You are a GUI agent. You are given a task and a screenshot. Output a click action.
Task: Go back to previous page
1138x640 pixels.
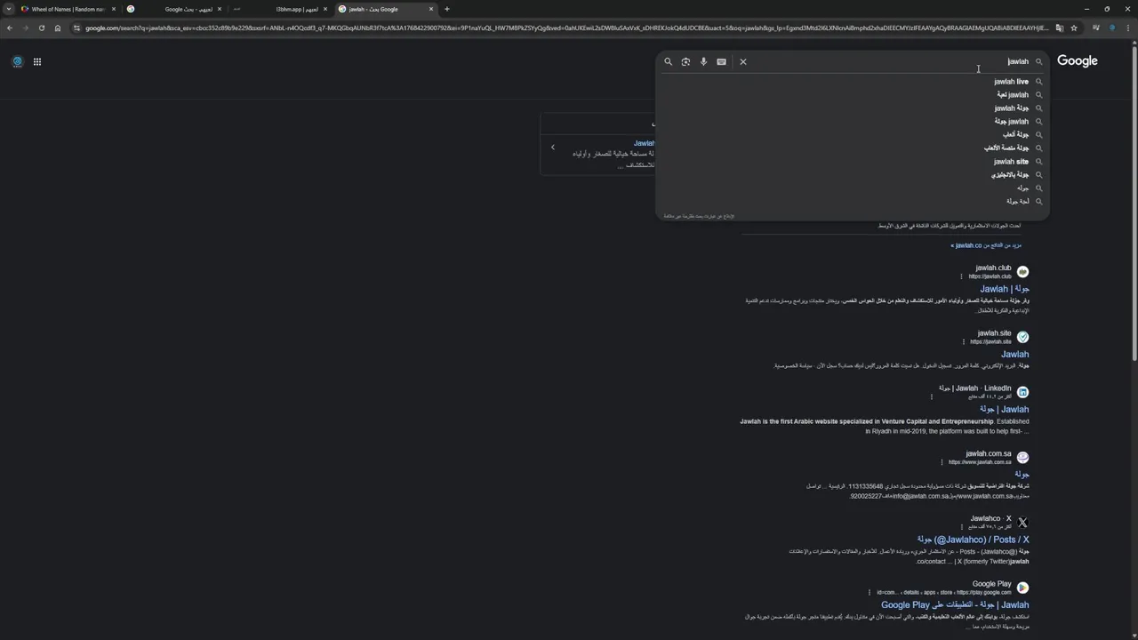pyautogui.click(x=9, y=28)
